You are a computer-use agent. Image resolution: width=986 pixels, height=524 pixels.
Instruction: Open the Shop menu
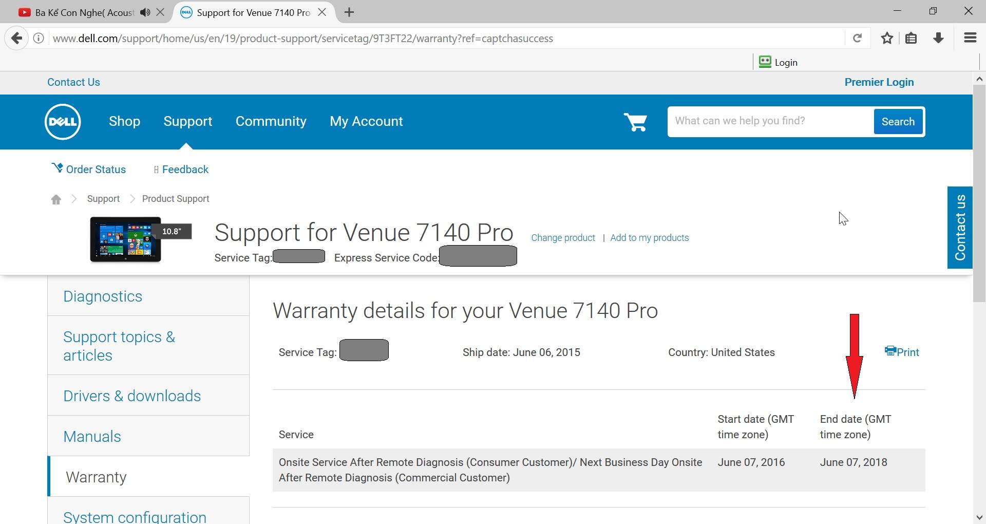124,121
